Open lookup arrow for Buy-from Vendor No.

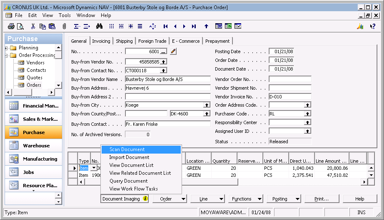tap(164, 62)
